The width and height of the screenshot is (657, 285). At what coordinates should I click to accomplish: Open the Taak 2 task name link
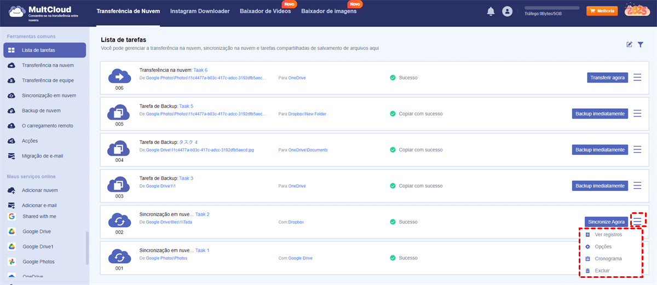coord(203,214)
